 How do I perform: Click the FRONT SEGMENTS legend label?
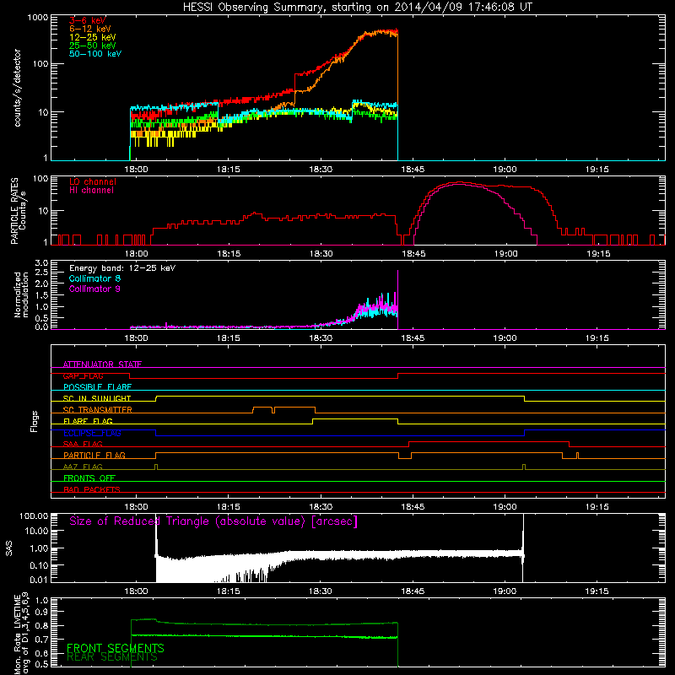point(116,648)
